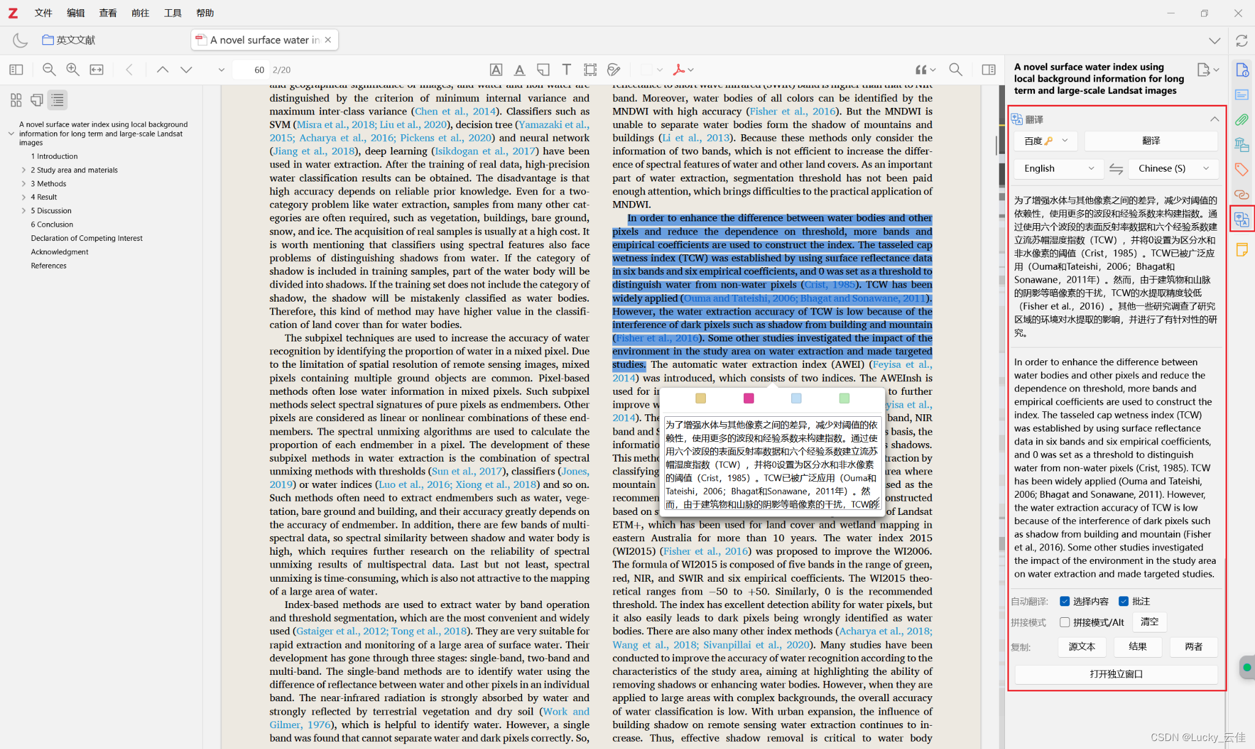Open the PDF search magnifier
Image resolution: width=1255 pixels, height=749 pixels.
pyautogui.click(x=955, y=70)
